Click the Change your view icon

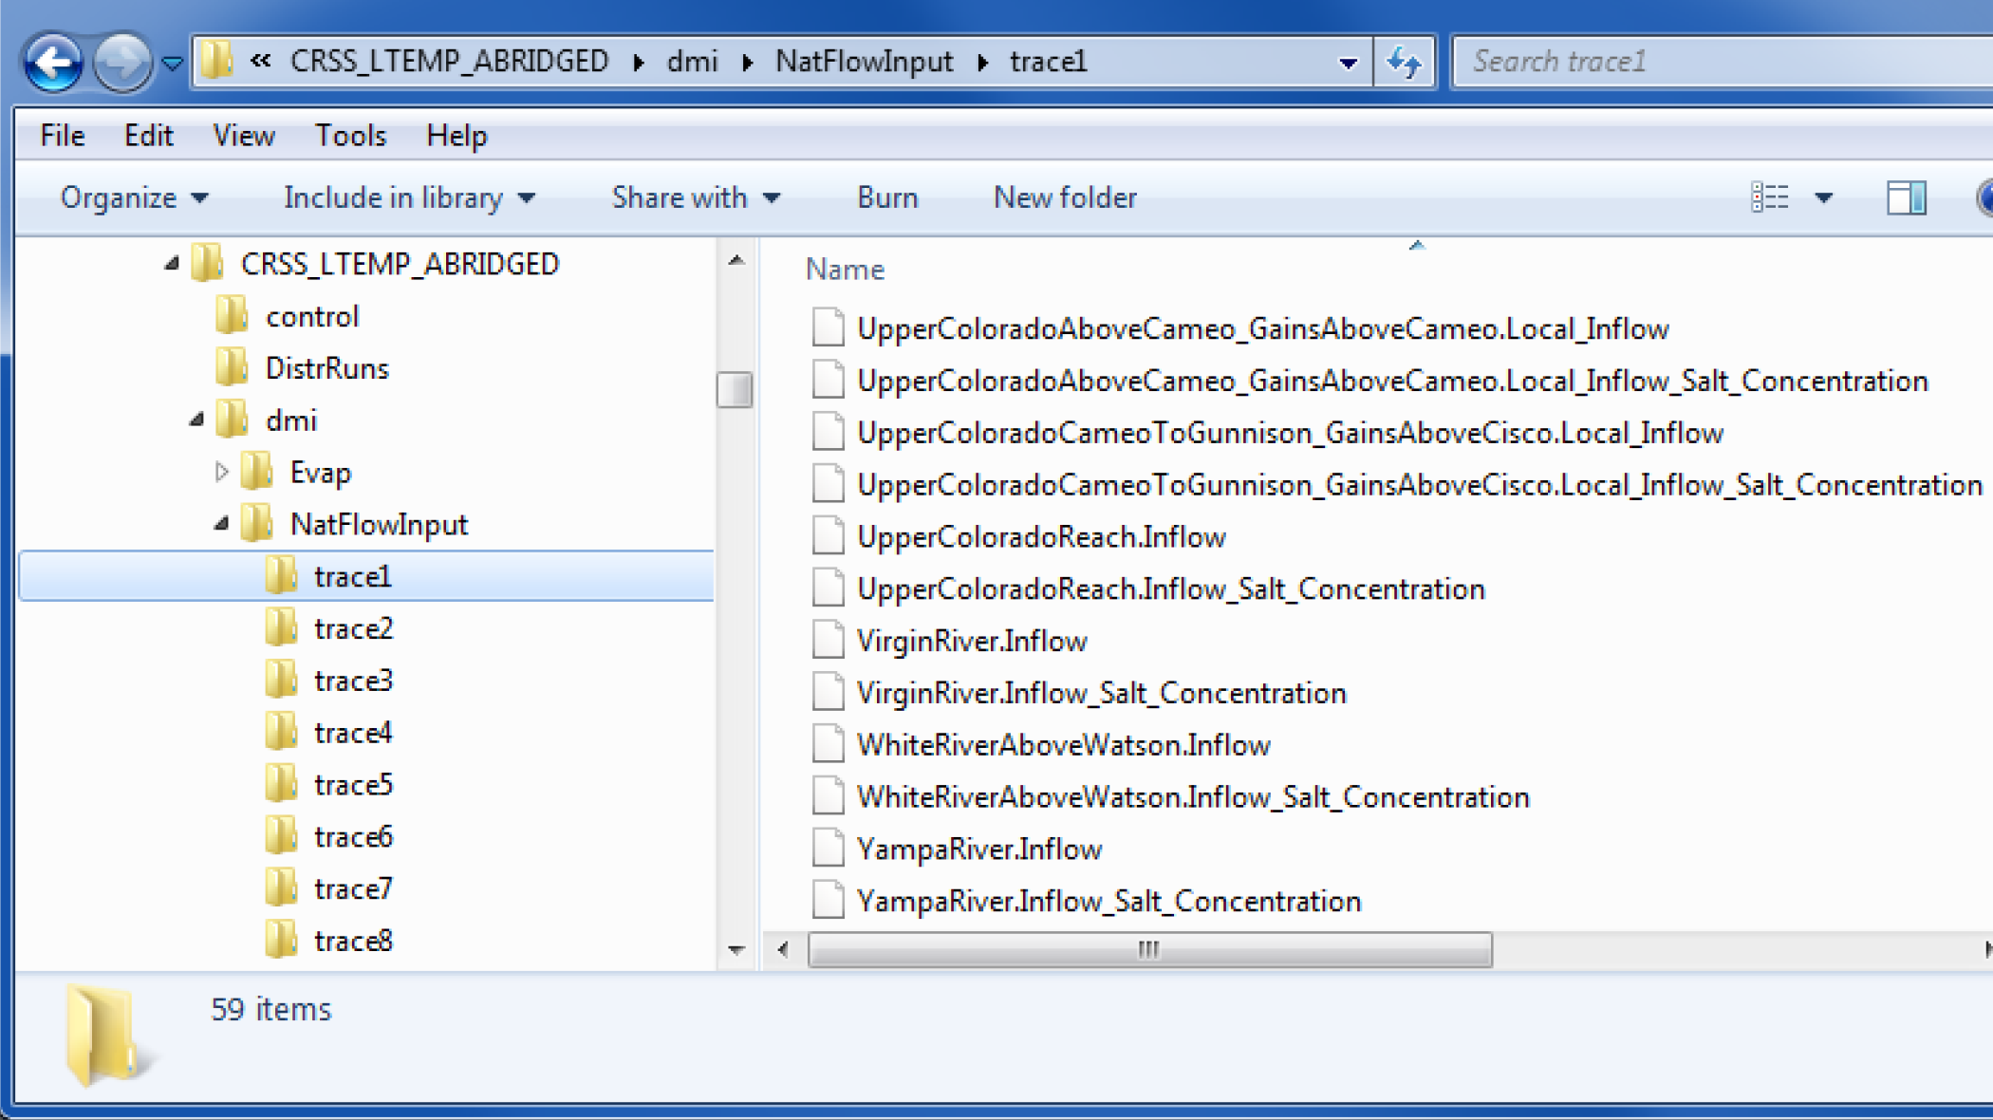pos(1770,197)
